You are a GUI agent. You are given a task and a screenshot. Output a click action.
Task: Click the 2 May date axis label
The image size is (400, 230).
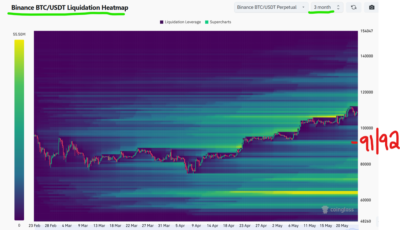click(277, 225)
